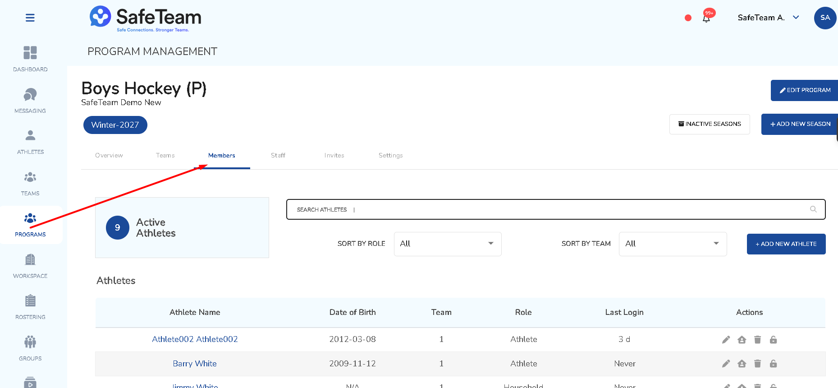Click the SafeTeam logo

click(145, 18)
